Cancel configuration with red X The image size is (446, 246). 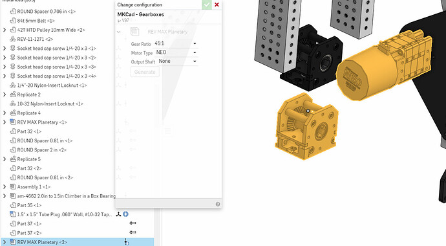217,5
